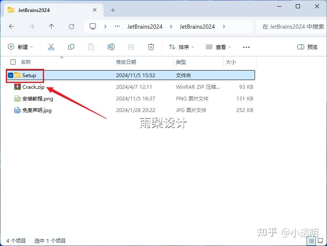
Task: Open the See more ellipsis menu in toolbar
Action: 246,47
